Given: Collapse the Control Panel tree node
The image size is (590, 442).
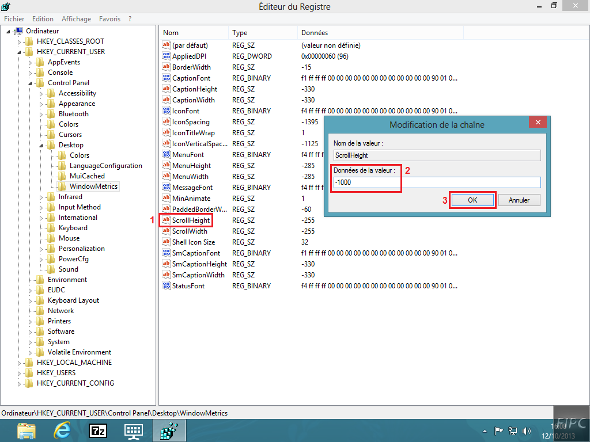Looking at the screenshot, I should 31,83.
